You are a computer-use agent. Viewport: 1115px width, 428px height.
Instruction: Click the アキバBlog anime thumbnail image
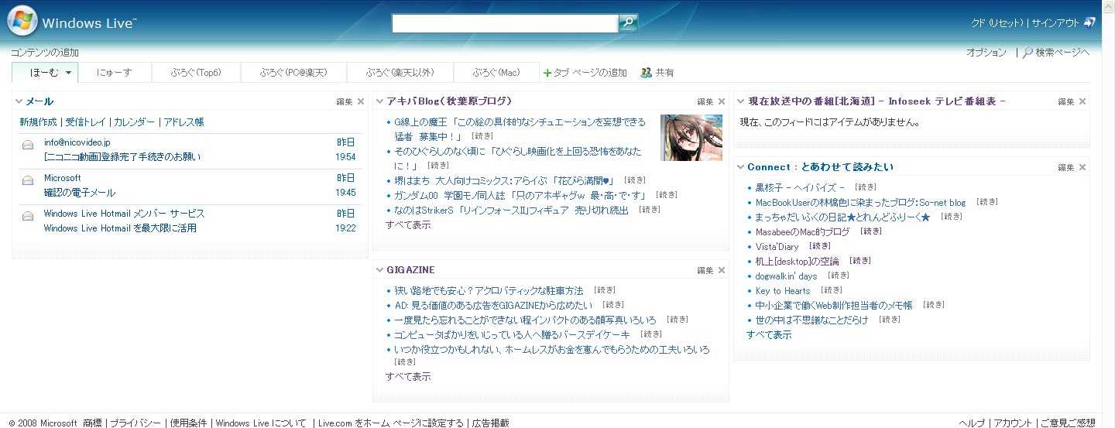coord(691,138)
